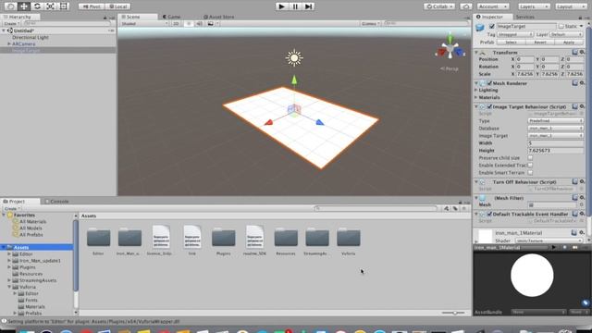Click the prefab Revert button

coord(540,43)
